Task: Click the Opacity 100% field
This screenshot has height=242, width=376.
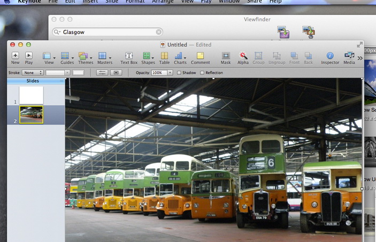Action: click(x=159, y=73)
